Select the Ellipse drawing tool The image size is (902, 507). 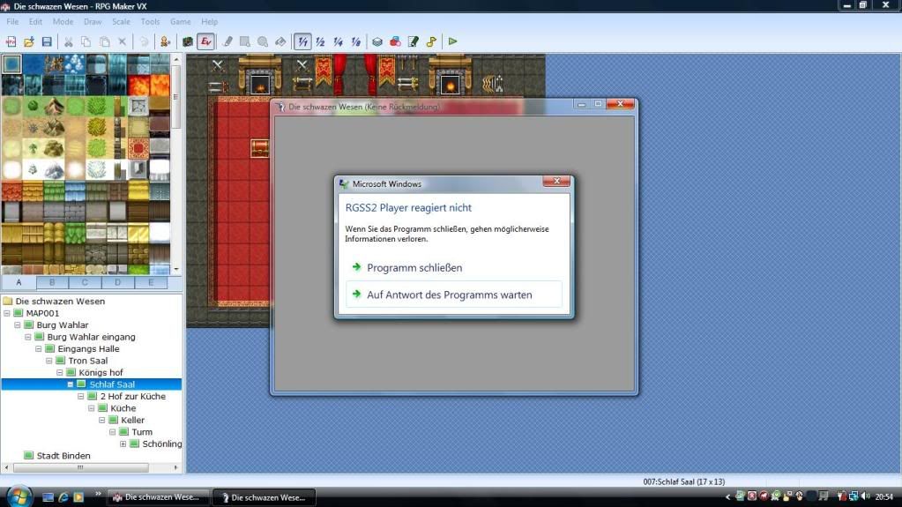[x=263, y=41]
